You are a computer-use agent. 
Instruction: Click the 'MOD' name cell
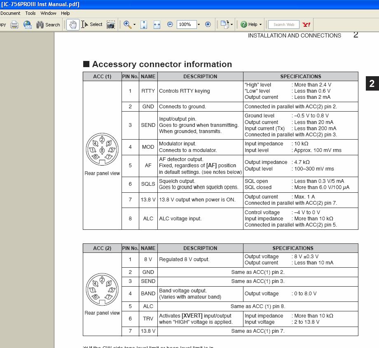click(148, 147)
